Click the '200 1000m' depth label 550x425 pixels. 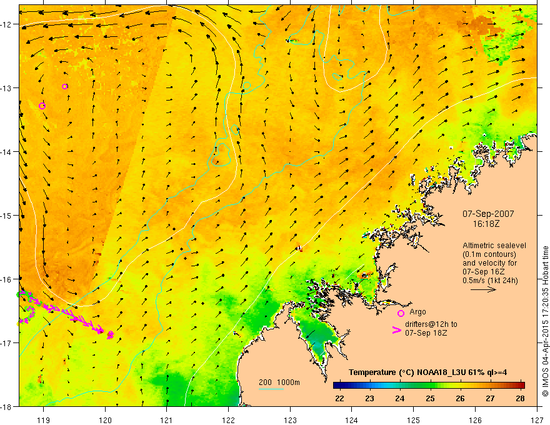click(279, 382)
